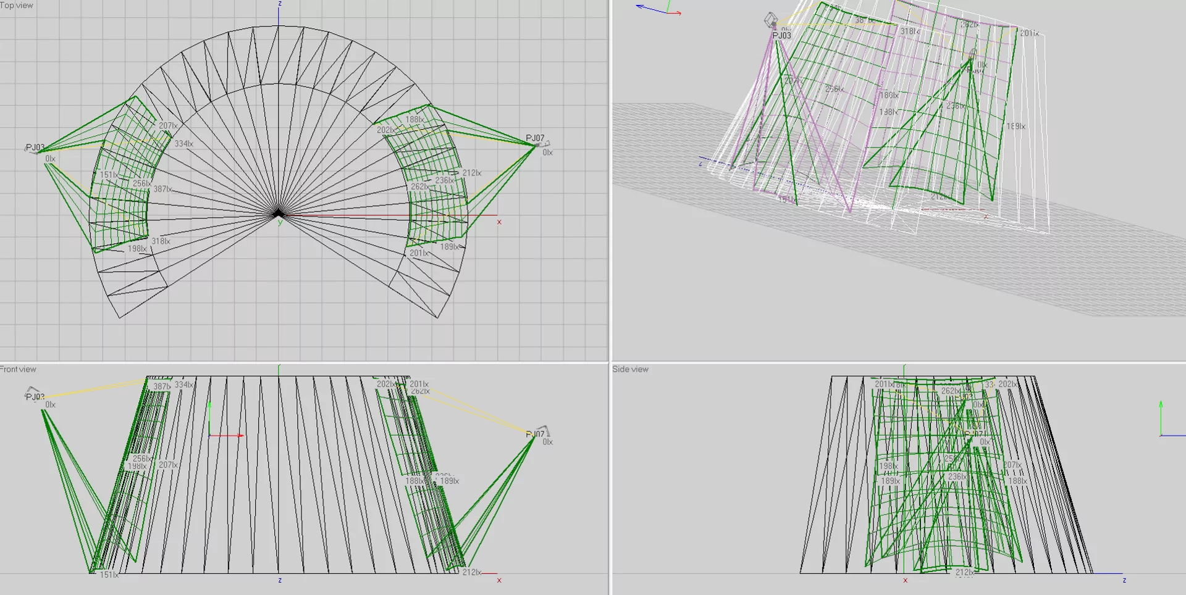Click the 212lx marker in Top view
The height and width of the screenshot is (595, 1186).
[x=471, y=173]
